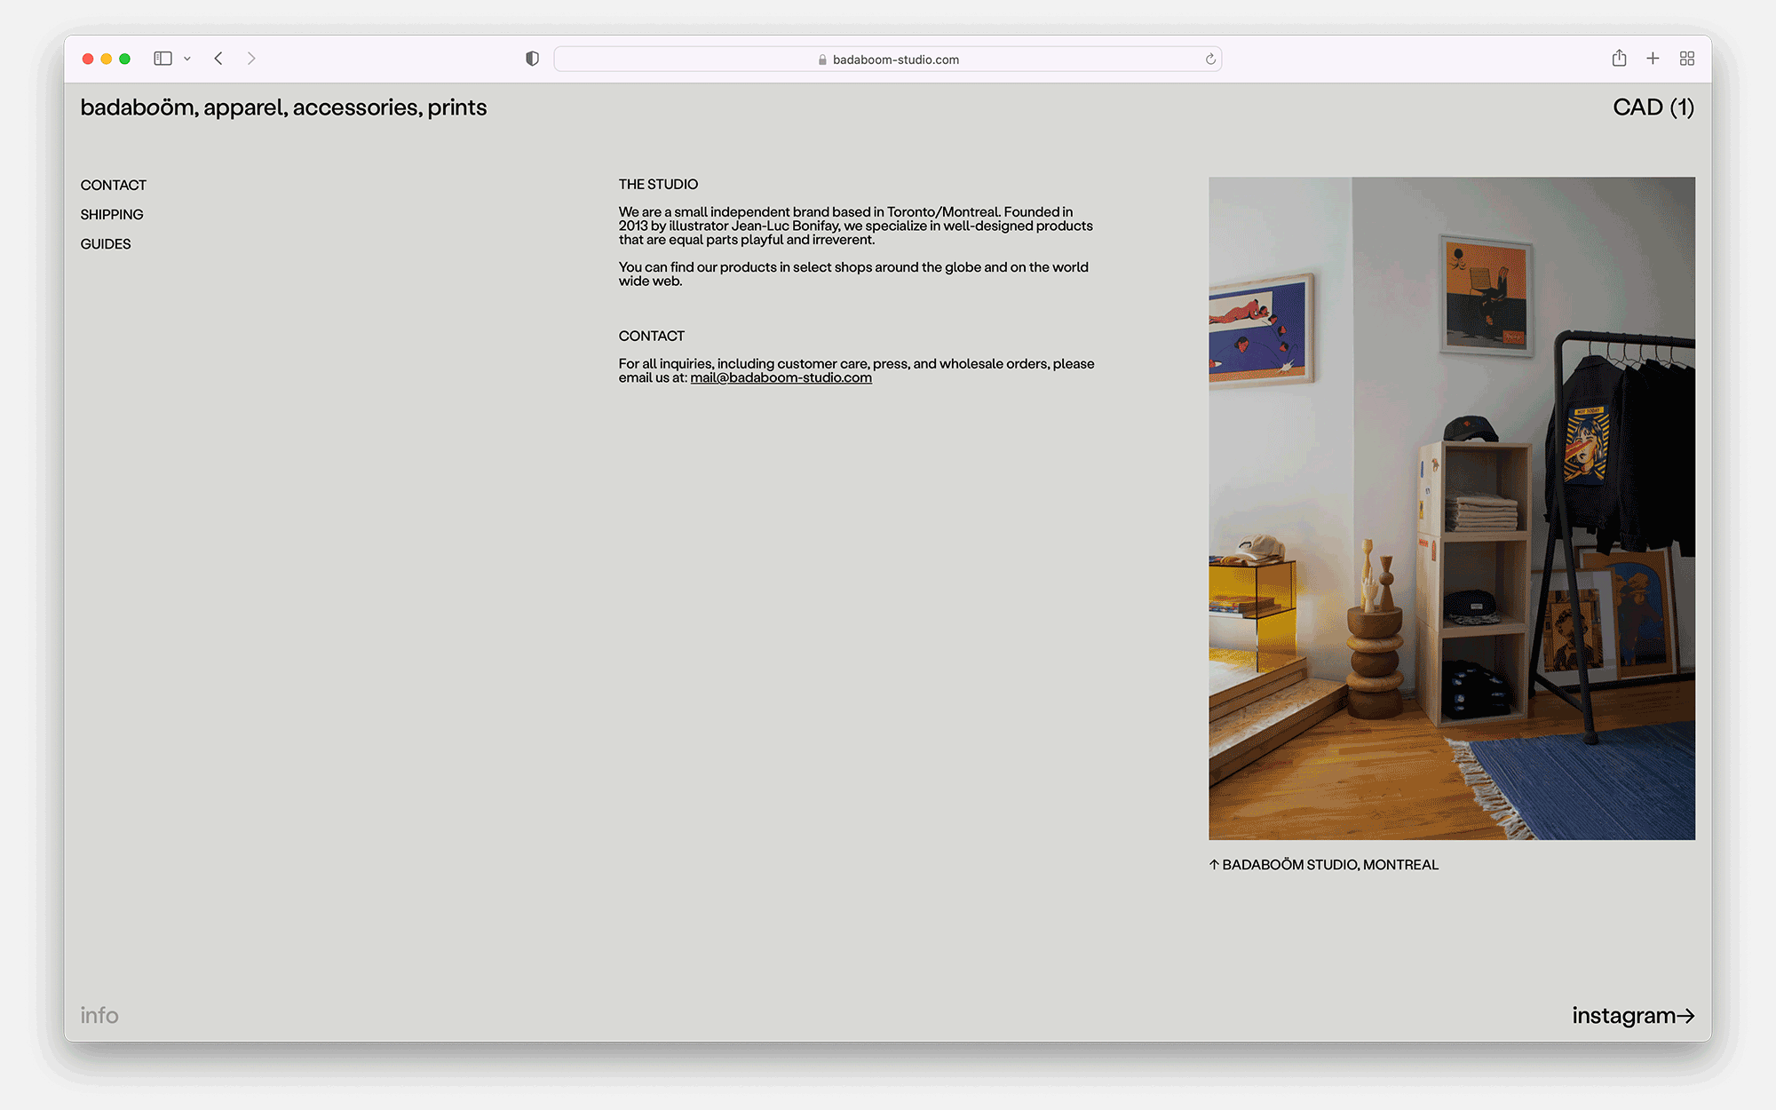
Task: Click the lock icon in address bar
Action: pos(822,59)
